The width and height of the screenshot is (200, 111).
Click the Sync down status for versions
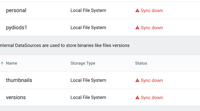(152, 97)
